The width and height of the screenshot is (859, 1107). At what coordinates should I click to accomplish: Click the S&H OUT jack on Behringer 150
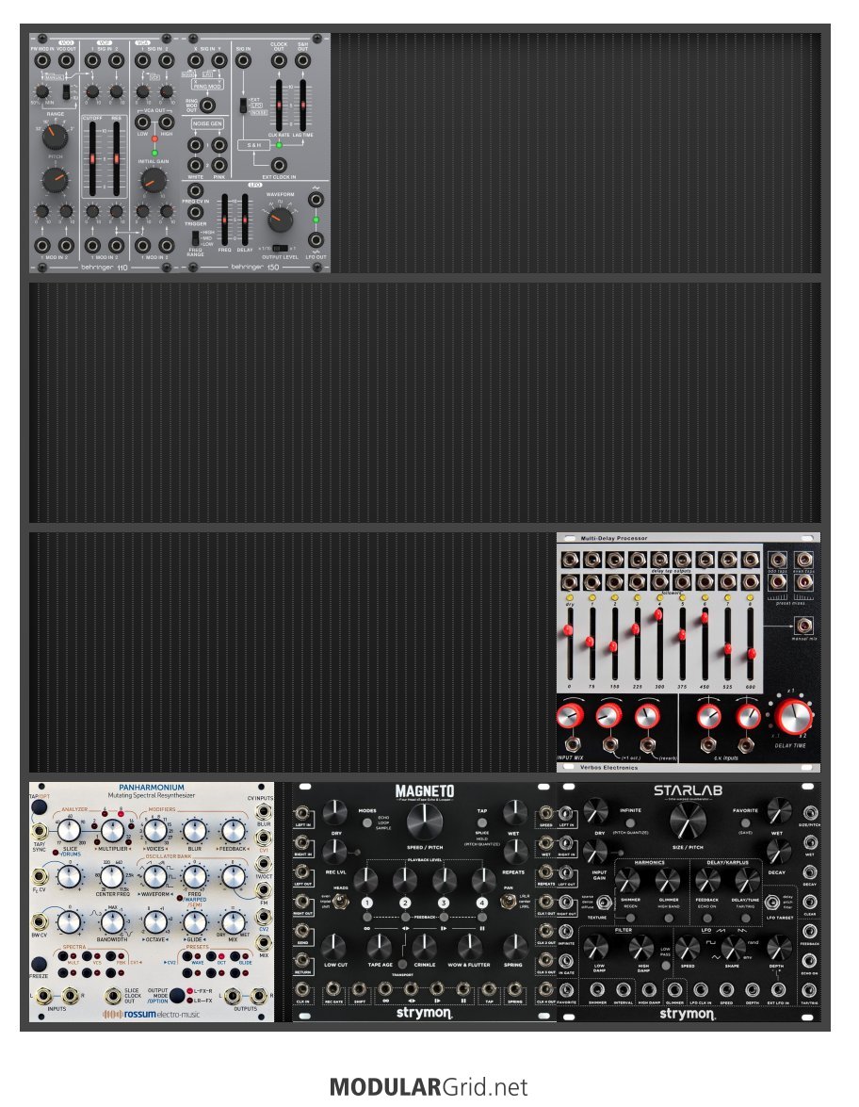pyautogui.click(x=302, y=60)
